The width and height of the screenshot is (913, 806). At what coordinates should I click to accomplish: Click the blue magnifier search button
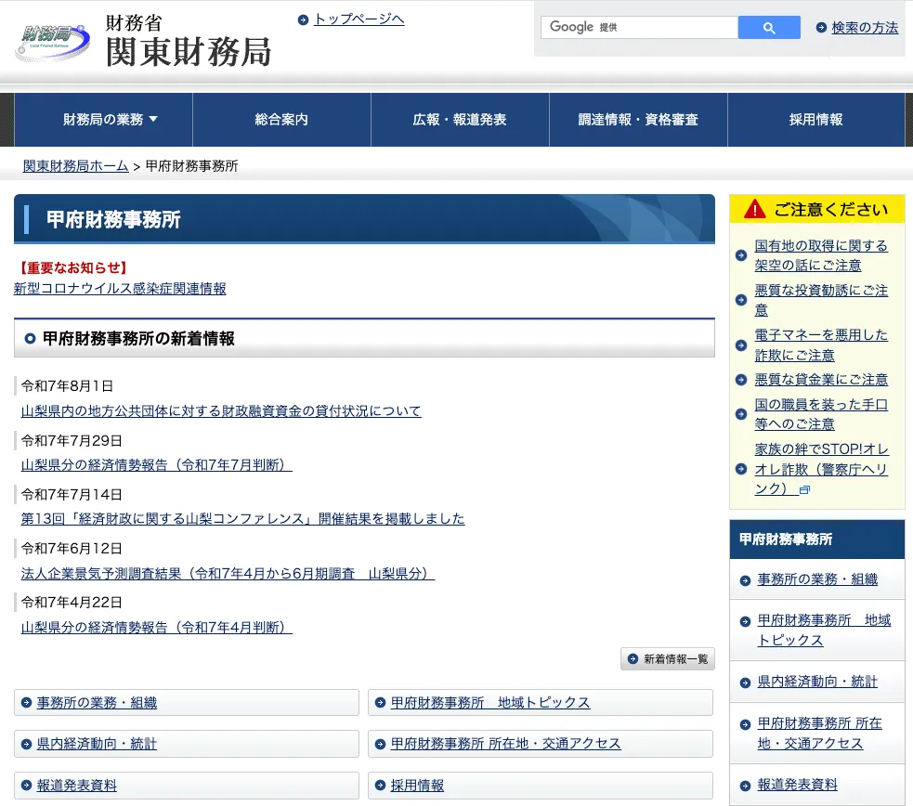tap(768, 28)
